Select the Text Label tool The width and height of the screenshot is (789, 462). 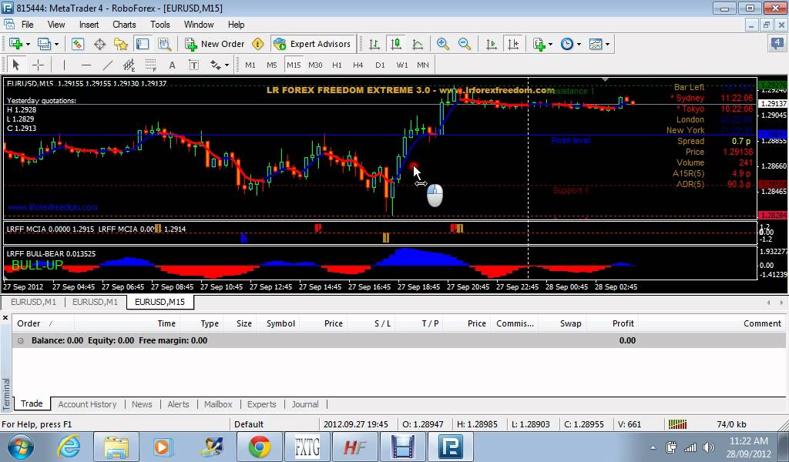point(193,65)
